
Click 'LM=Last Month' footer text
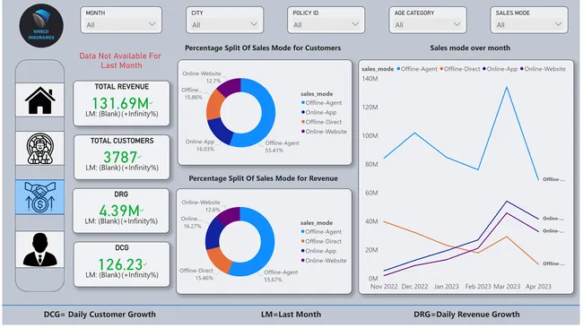click(x=291, y=315)
